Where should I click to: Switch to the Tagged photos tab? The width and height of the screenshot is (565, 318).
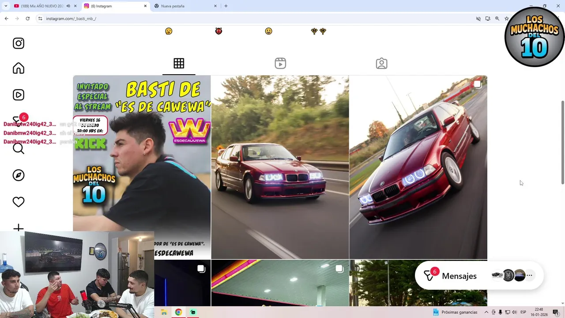click(x=382, y=63)
